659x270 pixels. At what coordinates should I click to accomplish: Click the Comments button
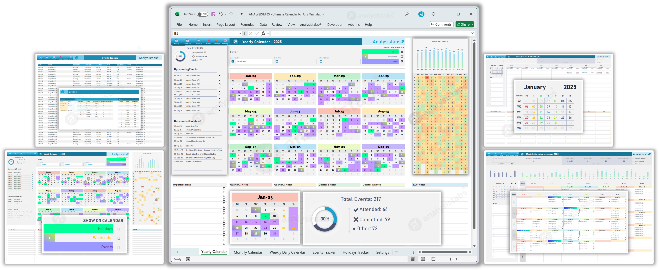[x=442, y=24]
